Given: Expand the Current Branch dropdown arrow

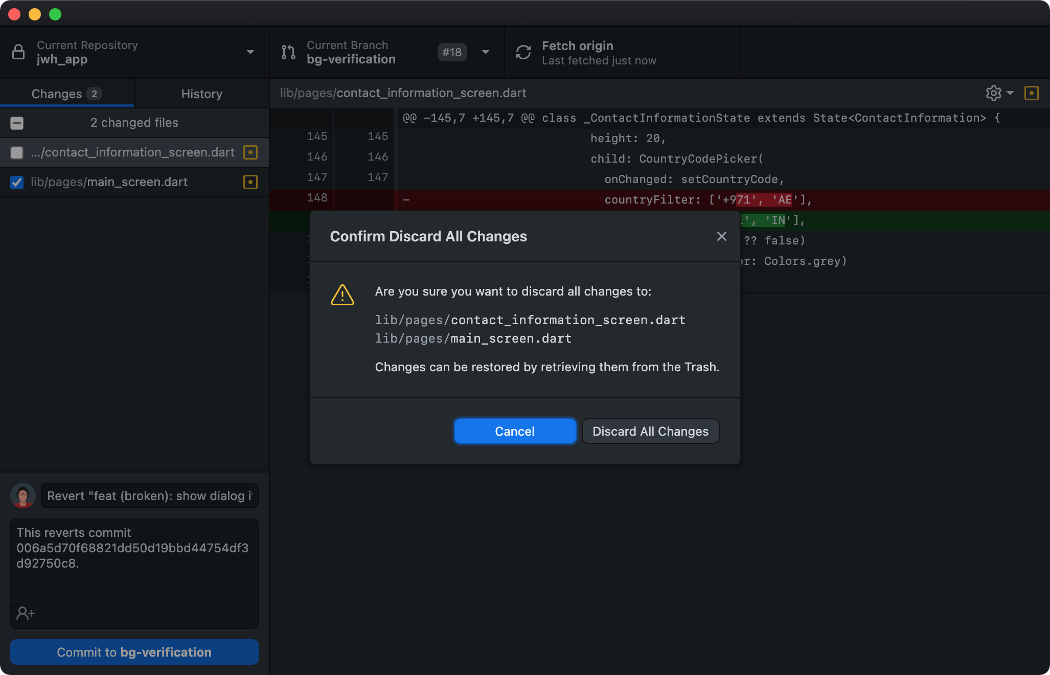Looking at the screenshot, I should click(486, 52).
